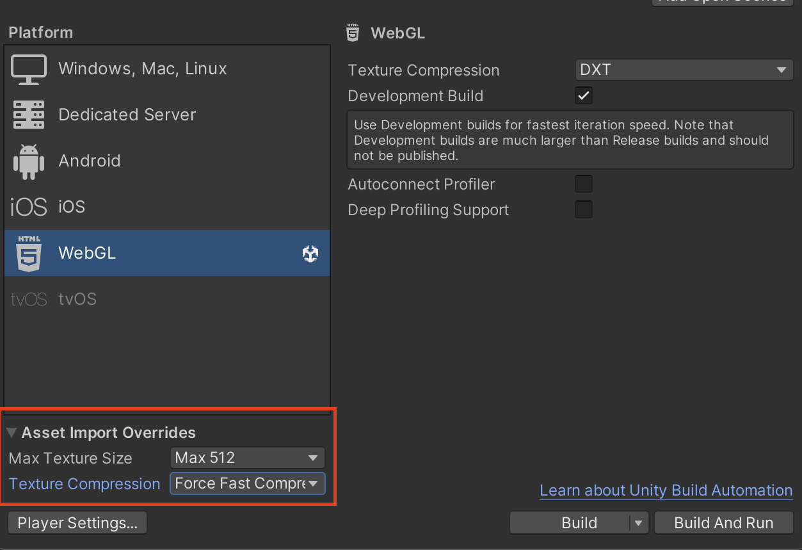The width and height of the screenshot is (802, 550).
Task: Click the Dedicated Server rack icon
Action: click(x=29, y=115)
